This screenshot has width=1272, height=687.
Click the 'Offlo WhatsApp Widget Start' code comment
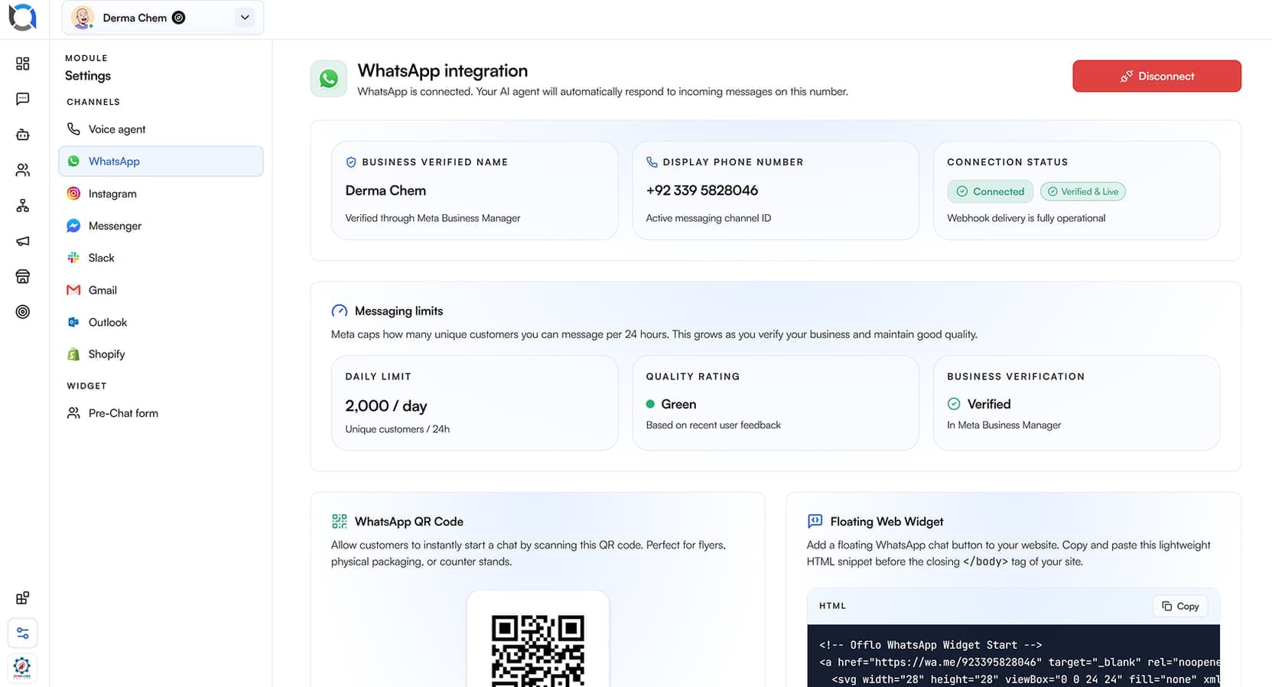(931, 645)
